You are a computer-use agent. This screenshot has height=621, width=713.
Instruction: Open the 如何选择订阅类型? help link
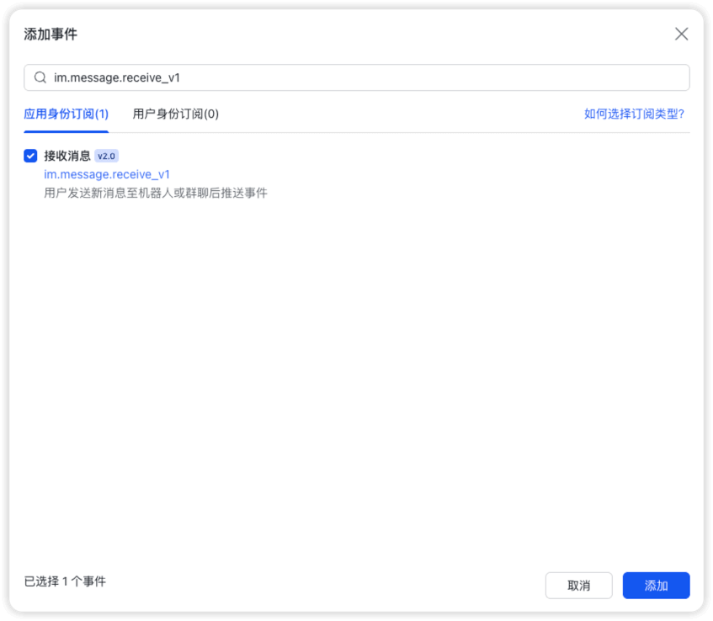click(x=634, y=114)
